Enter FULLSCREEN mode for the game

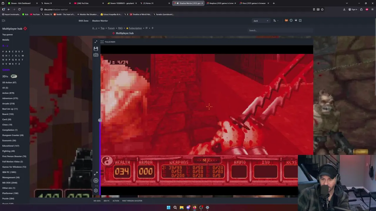pyautogui.click(x=108, y=42)
